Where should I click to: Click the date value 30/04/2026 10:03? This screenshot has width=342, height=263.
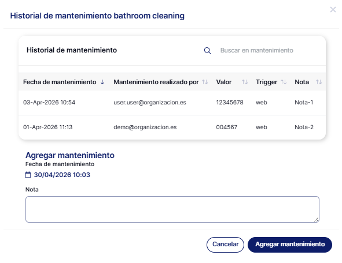click(62, 175)
